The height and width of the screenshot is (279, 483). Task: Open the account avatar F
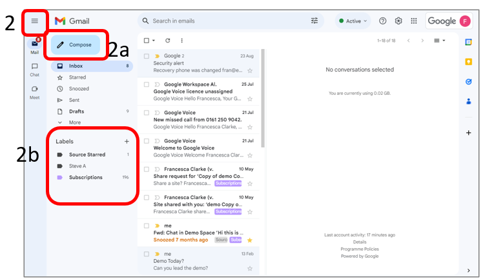[x=465, y=21]
